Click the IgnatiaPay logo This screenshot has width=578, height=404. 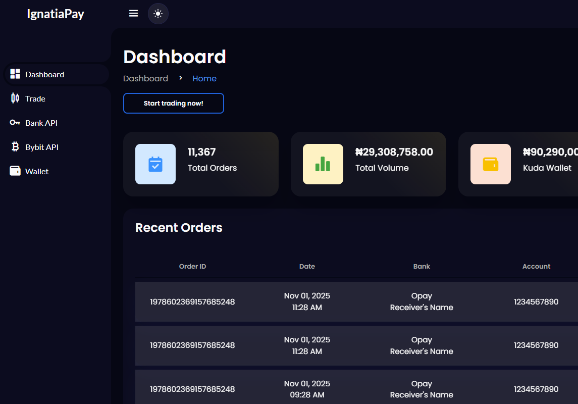56,14
